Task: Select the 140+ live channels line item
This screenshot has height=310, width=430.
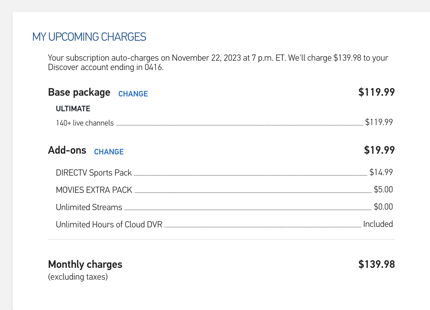Action: click(x=85, y=123)
